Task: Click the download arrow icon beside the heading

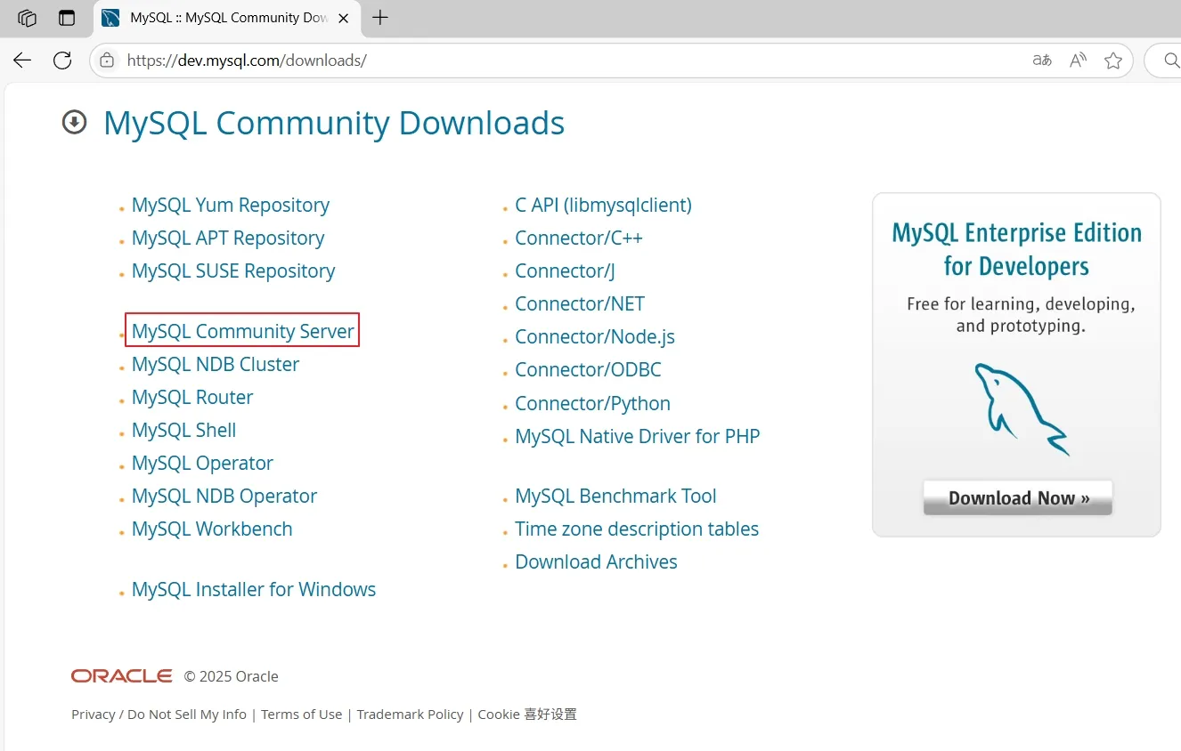Action: pyautogui.click(x=74, y=122)
